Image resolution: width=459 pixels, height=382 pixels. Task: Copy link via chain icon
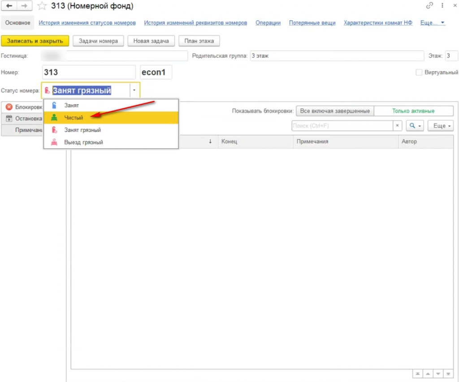point(429,5)
